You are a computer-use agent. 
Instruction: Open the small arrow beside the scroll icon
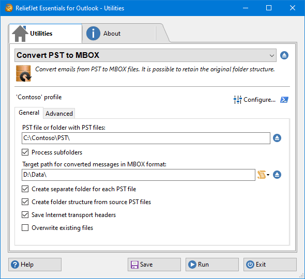point(268,175)
